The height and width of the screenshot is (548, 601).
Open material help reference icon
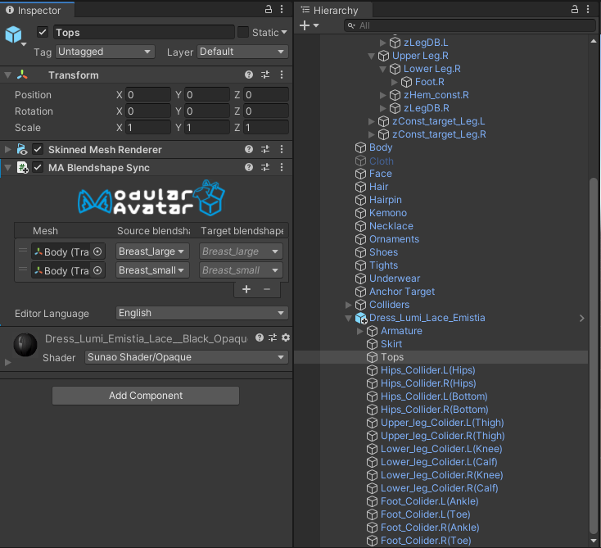point(260,337)
